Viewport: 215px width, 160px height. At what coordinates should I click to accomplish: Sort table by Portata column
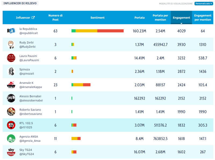(x=139, y=17)
